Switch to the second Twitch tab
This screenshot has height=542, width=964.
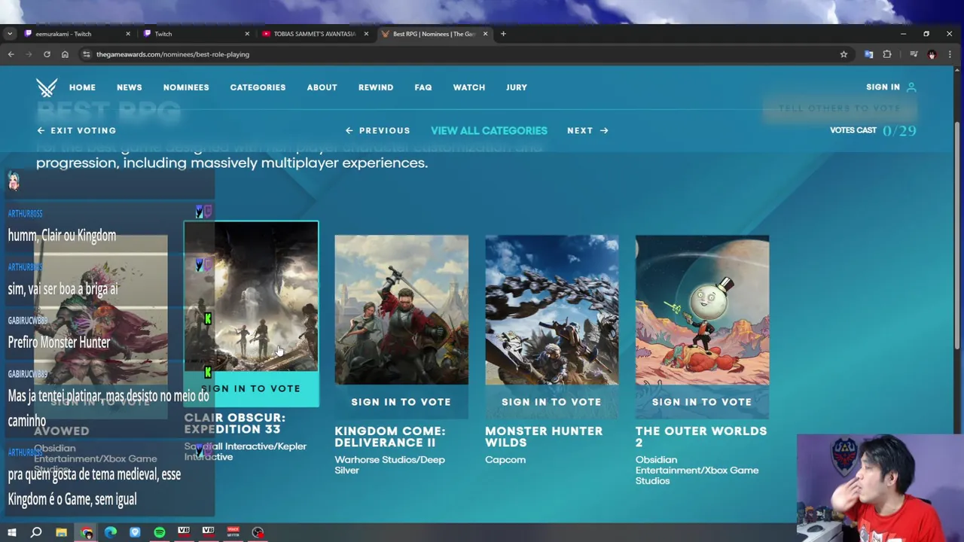point(196,34)
